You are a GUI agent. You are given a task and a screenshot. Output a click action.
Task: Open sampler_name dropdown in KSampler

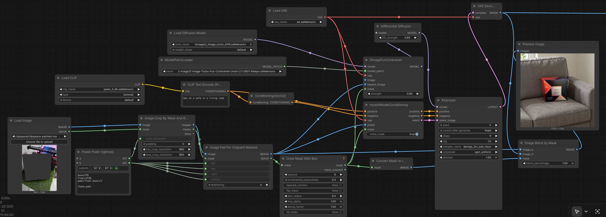[468, 147]
